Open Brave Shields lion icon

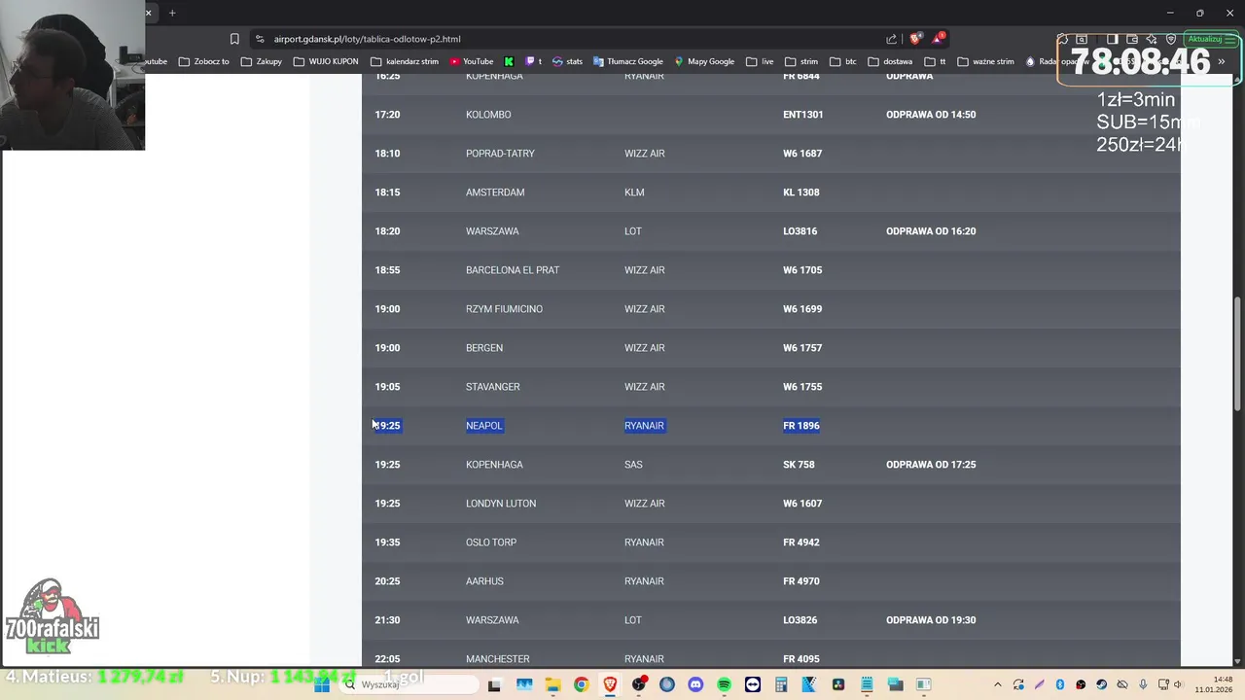(x=915, y=39)
